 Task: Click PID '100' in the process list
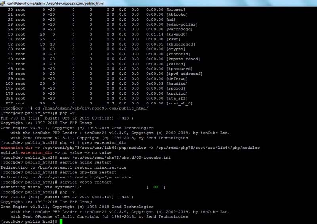(x=9, y=84)
